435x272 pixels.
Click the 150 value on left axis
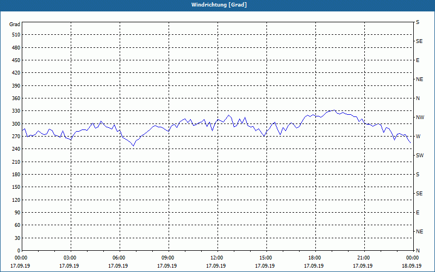[16, 187]
